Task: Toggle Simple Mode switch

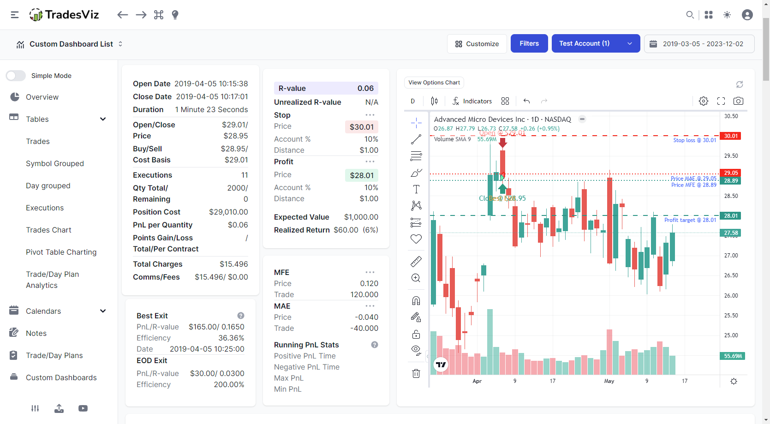Action: pyautogui.click(x=16, y=76)
